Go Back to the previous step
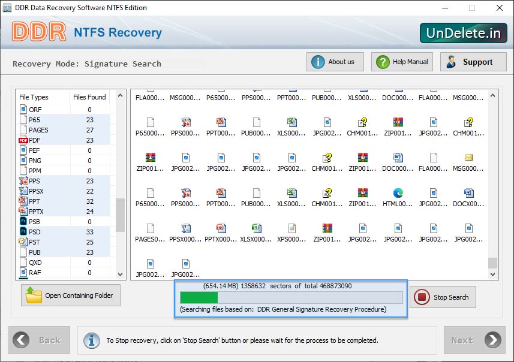 (x=40, y=340)
